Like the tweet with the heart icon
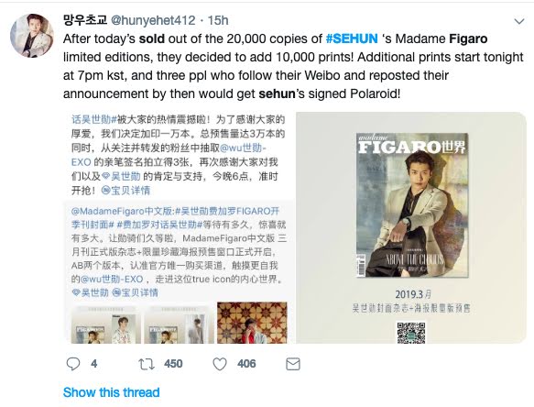Viewport: 534px width, 407px height. click(220, 364)
